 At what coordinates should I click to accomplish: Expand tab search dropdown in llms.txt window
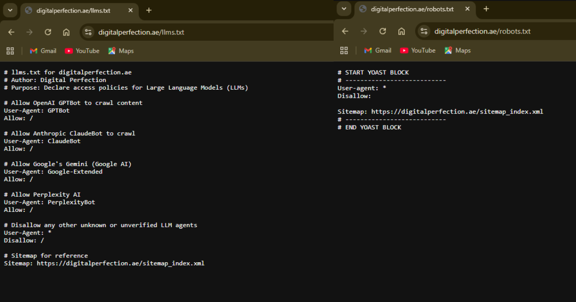10,10
